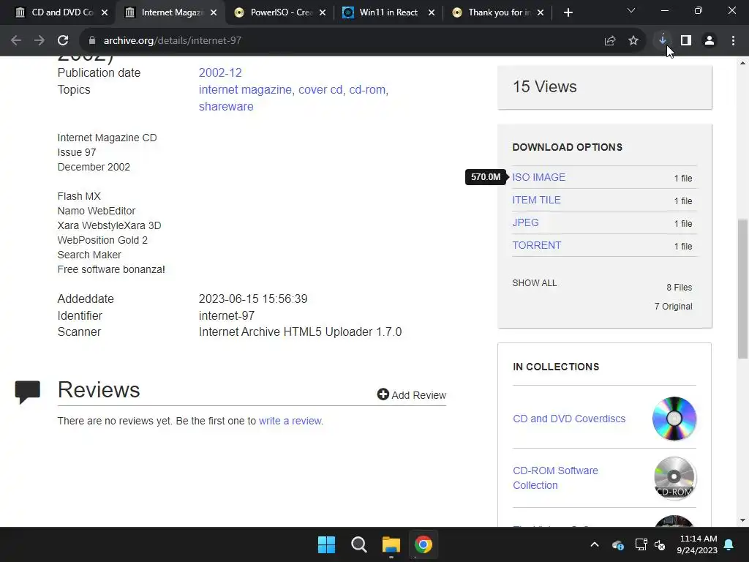Switch to the Thank you for tab
Image resolution: width=749 pixels, height=562 pixels.
coord(497,12)
